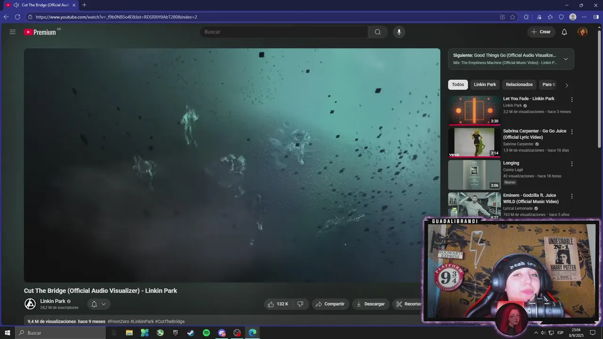Toggle the system volume icon
Image resolution: width=603 pixels, height=339 pixels.
point(543,333)
